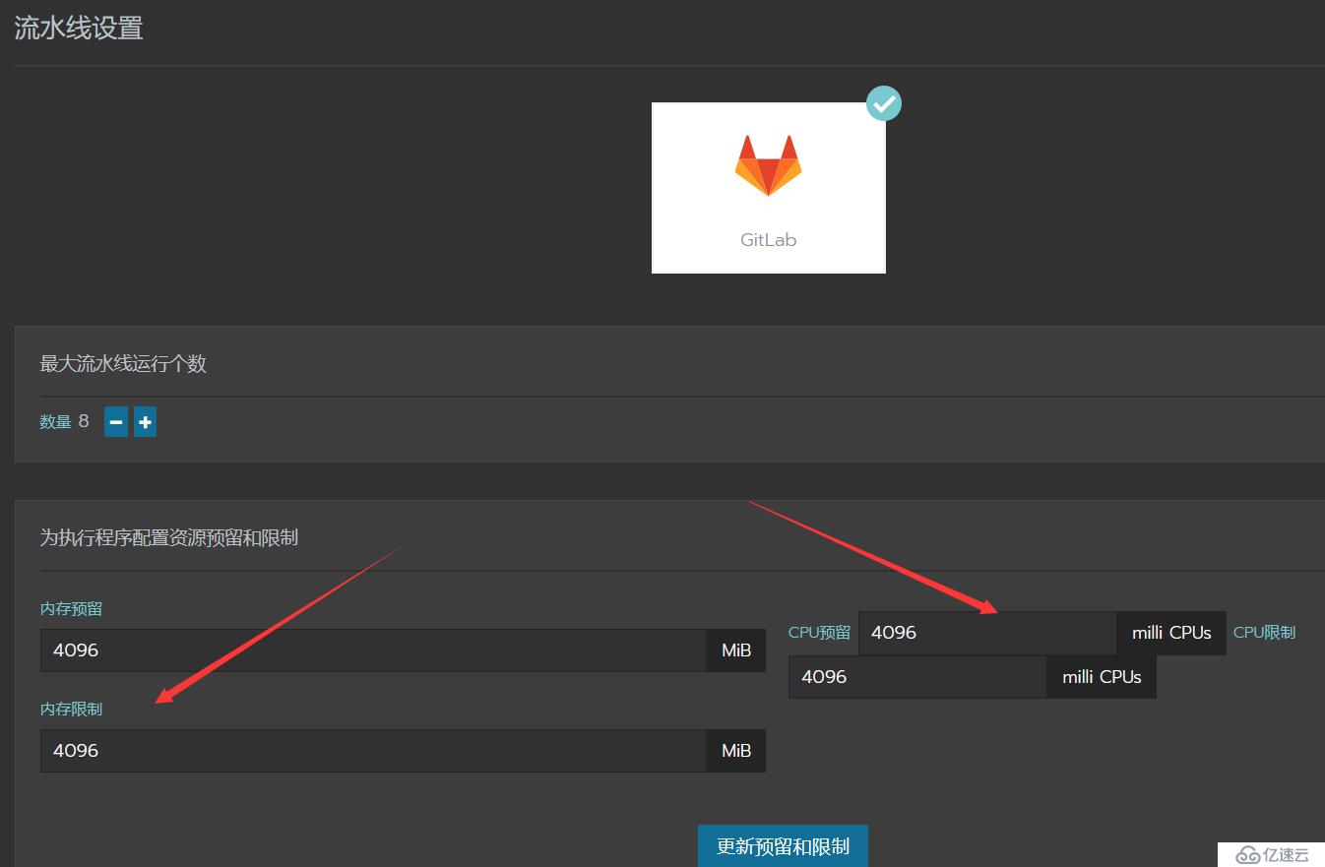Click milli CPUs unit beside CPU预留 field
The image size is (1325, 867).
(1171, 633)
